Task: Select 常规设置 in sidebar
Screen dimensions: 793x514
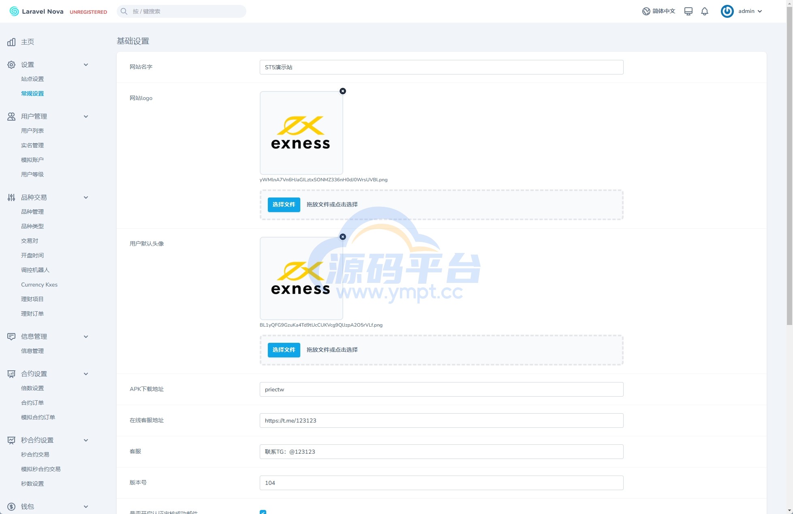Action: [32, 93]
